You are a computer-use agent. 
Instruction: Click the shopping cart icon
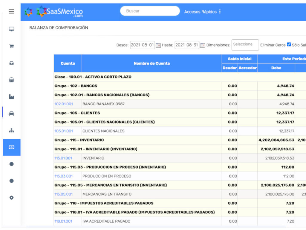pyautogui.click(x=11, y=46)
